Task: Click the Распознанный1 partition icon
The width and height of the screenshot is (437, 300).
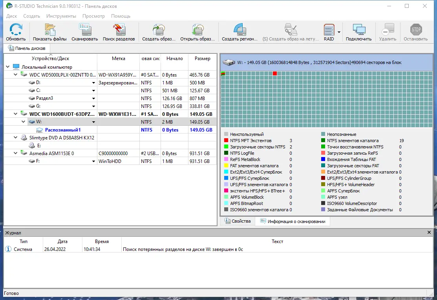Action: (39, 130)
